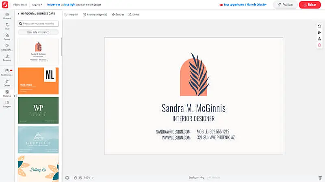The image size is (325, 182).
Task: Click the Refazer redo button
Action: [x=214, y=178]
